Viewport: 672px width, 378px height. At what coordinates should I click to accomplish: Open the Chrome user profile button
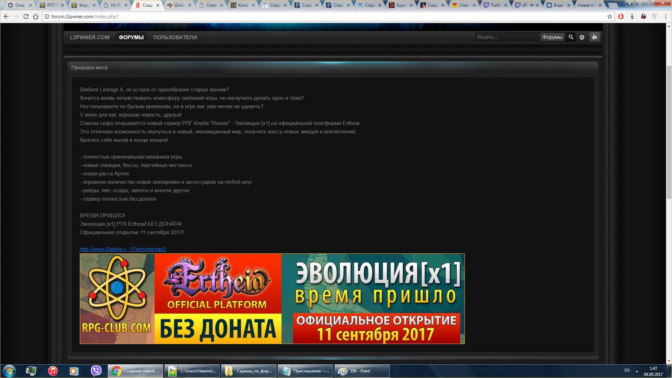tap(629, 3)
